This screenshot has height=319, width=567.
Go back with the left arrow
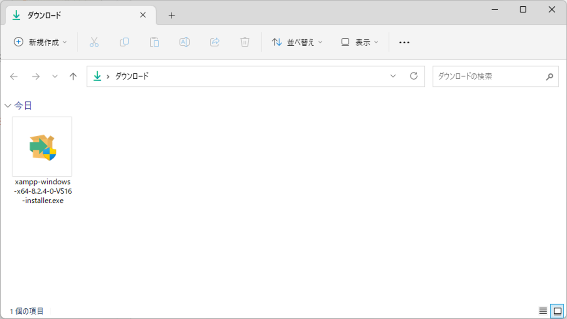[14, 77]
